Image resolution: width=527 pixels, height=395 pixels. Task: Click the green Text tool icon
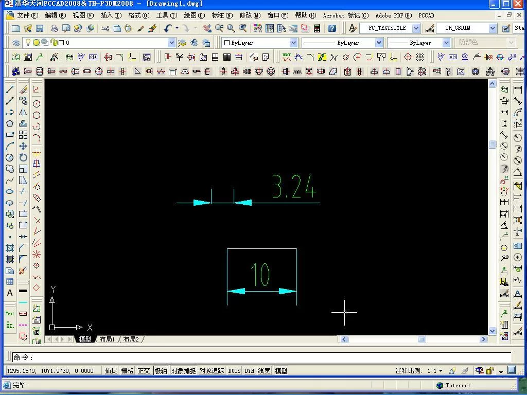point(10,314)
